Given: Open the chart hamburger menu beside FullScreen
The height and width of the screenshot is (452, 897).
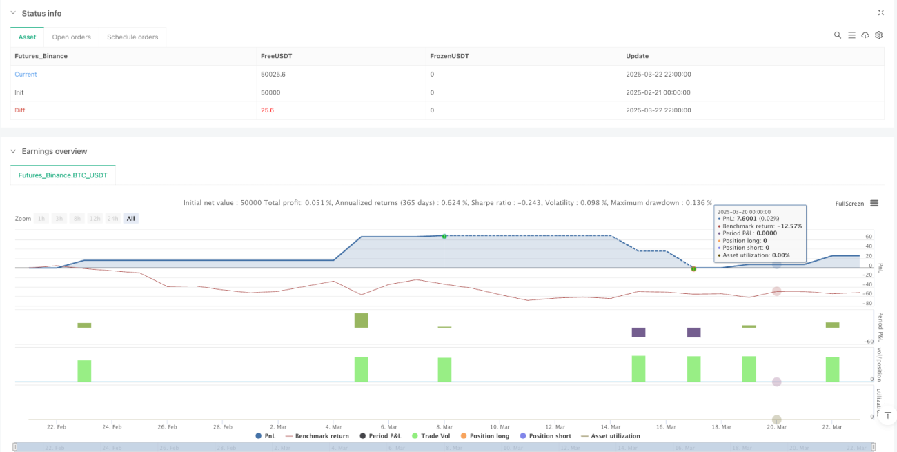Looking at the screenshot, I should tap(874, 203).
